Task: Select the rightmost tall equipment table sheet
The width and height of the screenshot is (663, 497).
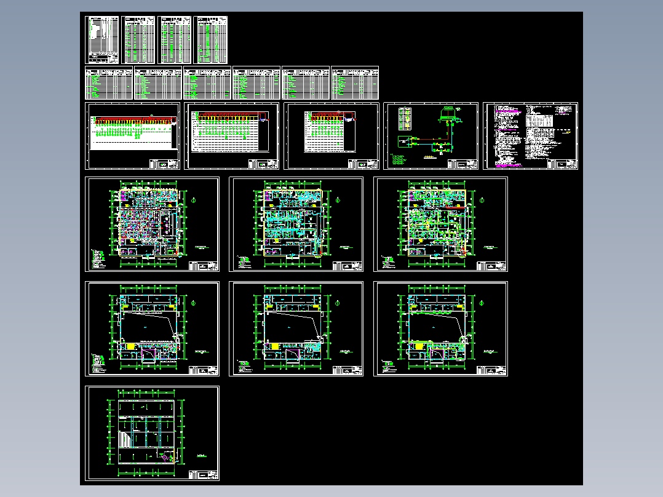Action: click(210, 40)
